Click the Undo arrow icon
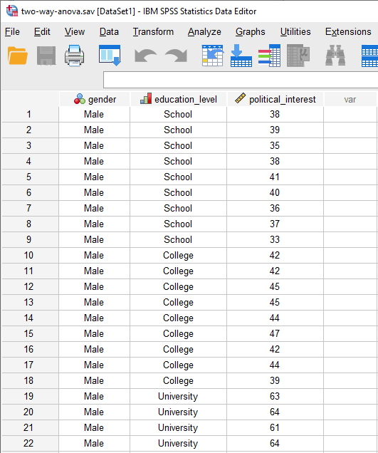 pyautogui.click(x=145, y=56)
